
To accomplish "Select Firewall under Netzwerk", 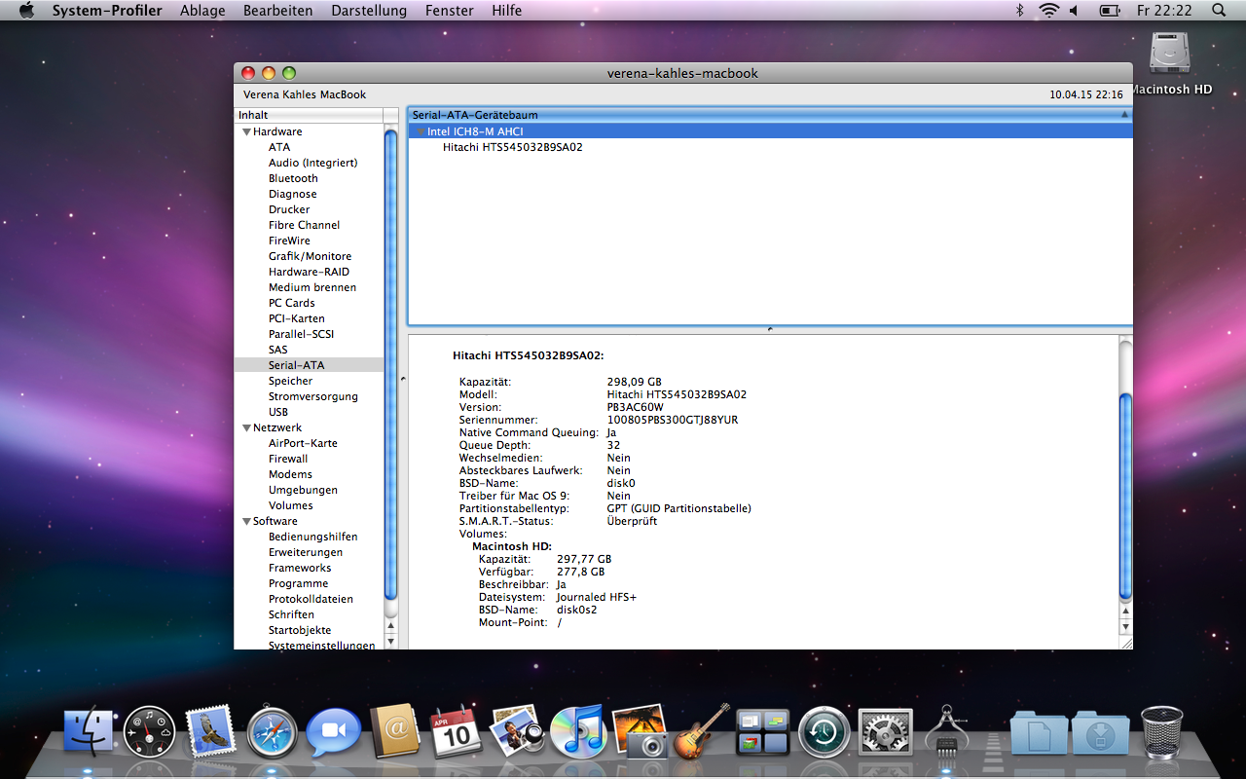I will [x=288, y=459].
